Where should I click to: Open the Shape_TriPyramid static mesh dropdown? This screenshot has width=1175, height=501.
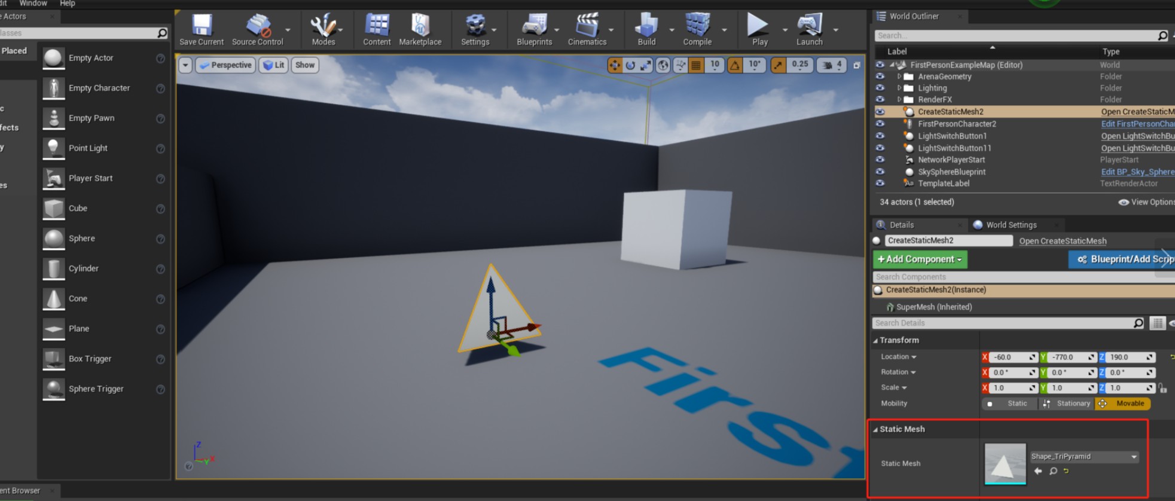(x=1084, y=457)
